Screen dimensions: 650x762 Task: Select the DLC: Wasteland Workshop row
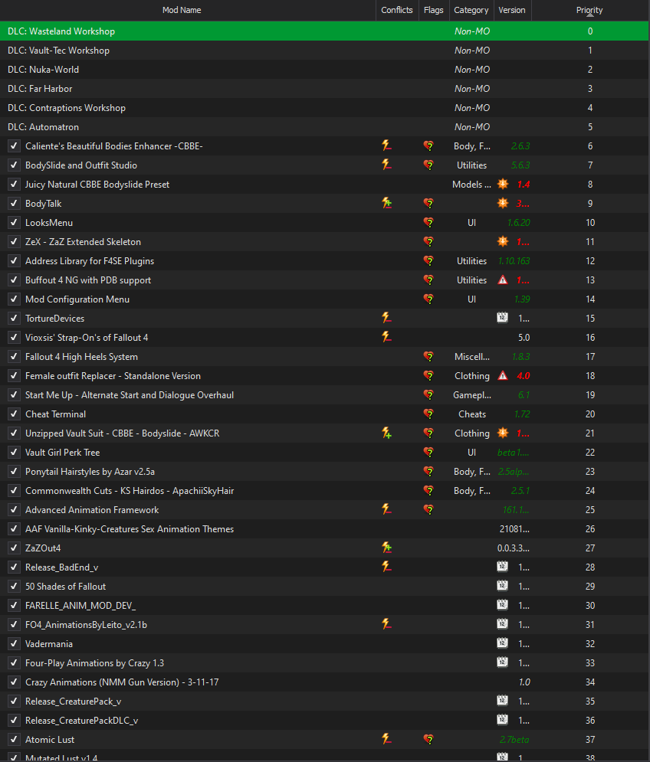coord(324,31)
